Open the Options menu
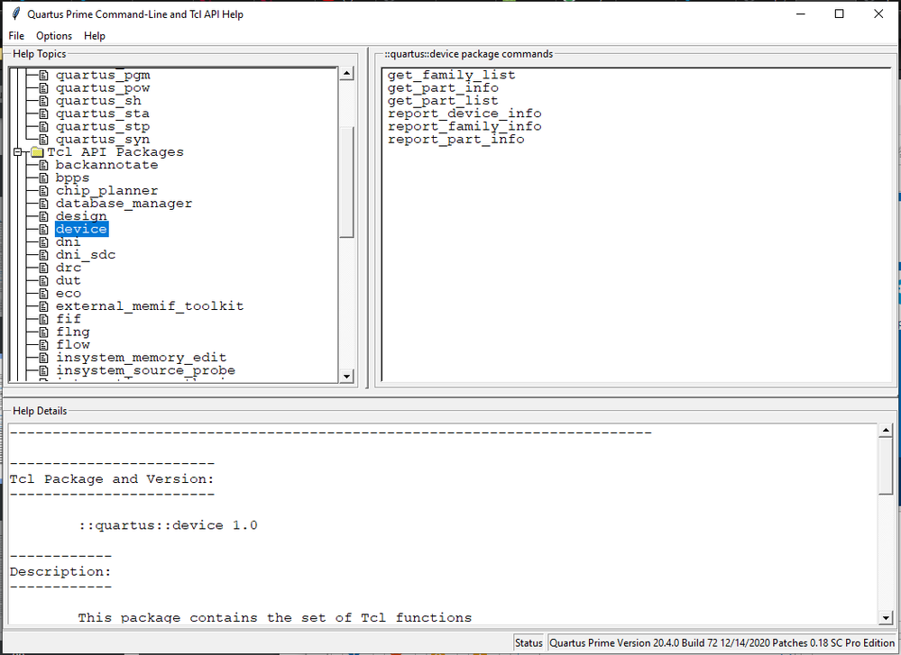 pyautogui.click(x=54, y=36)
